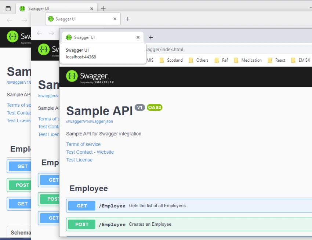Click the Swagger logo in back window
312x240 pixels.
tap(19, 37)
